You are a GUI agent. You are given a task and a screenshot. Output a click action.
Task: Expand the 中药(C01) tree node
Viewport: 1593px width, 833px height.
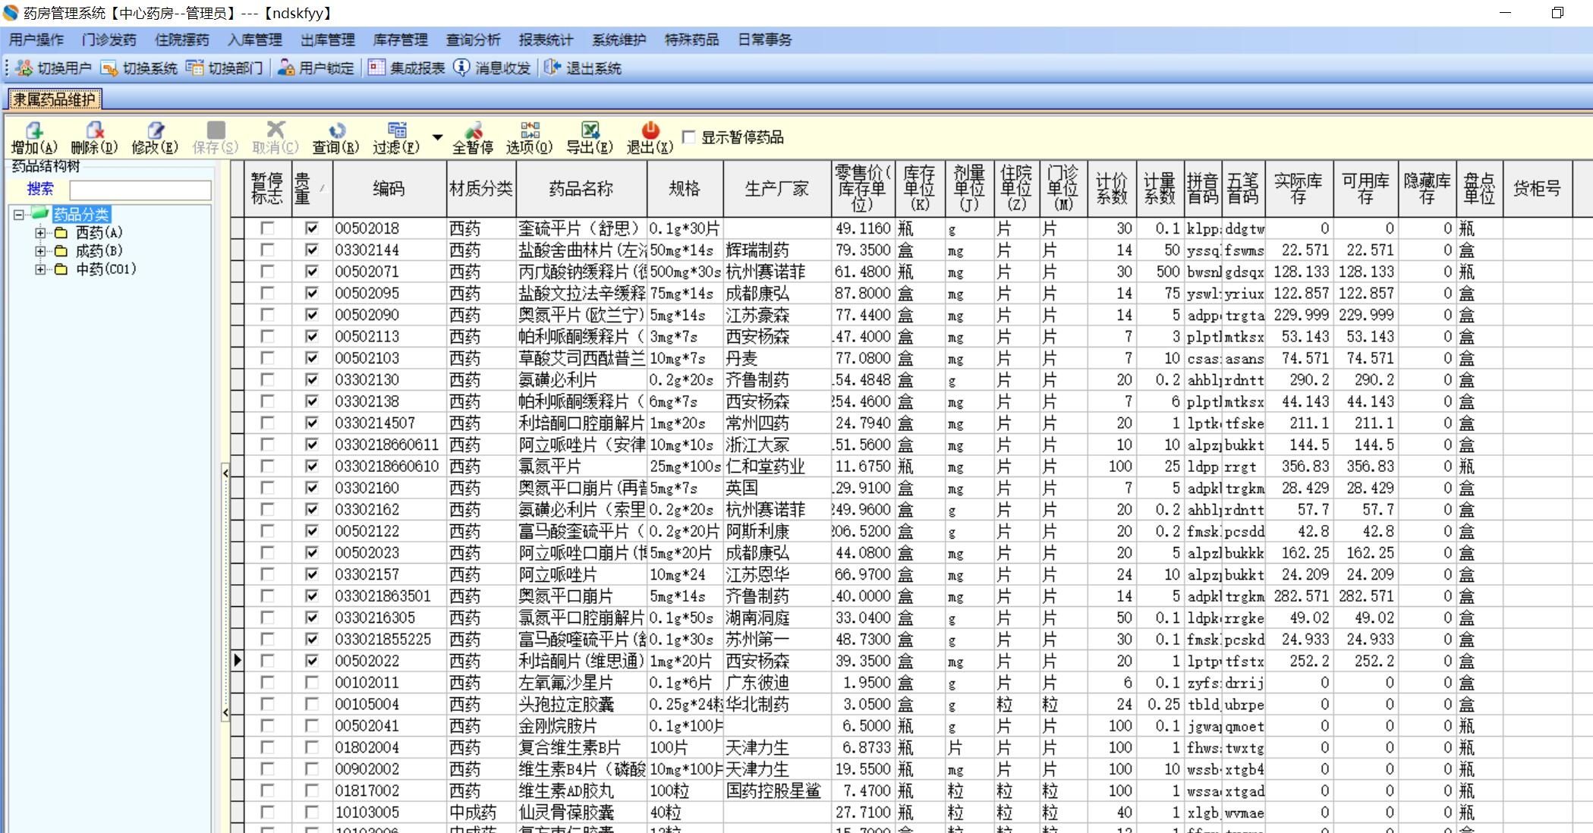[40, 269]
